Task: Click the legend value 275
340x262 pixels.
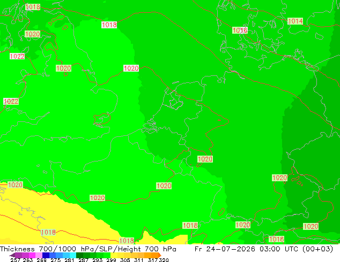Action: point(56,260)
